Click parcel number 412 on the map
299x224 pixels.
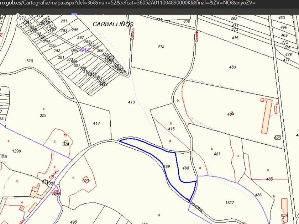(161, 46)
